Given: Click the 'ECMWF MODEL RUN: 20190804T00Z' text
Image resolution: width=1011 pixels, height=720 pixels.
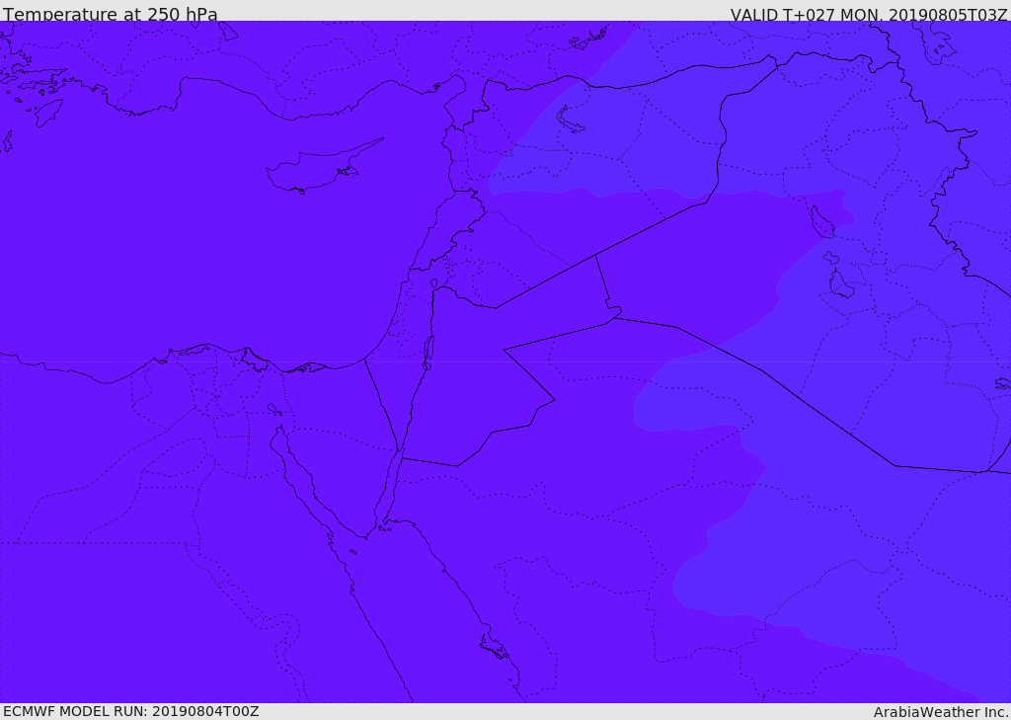Looking at the screenshot, I should point(131,711).
